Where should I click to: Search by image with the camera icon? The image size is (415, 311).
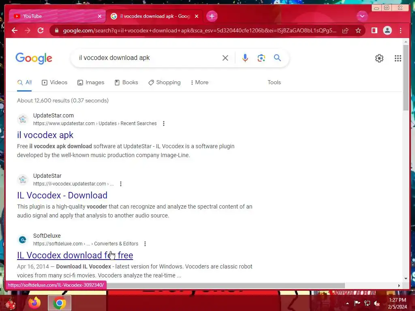(261, 58)
